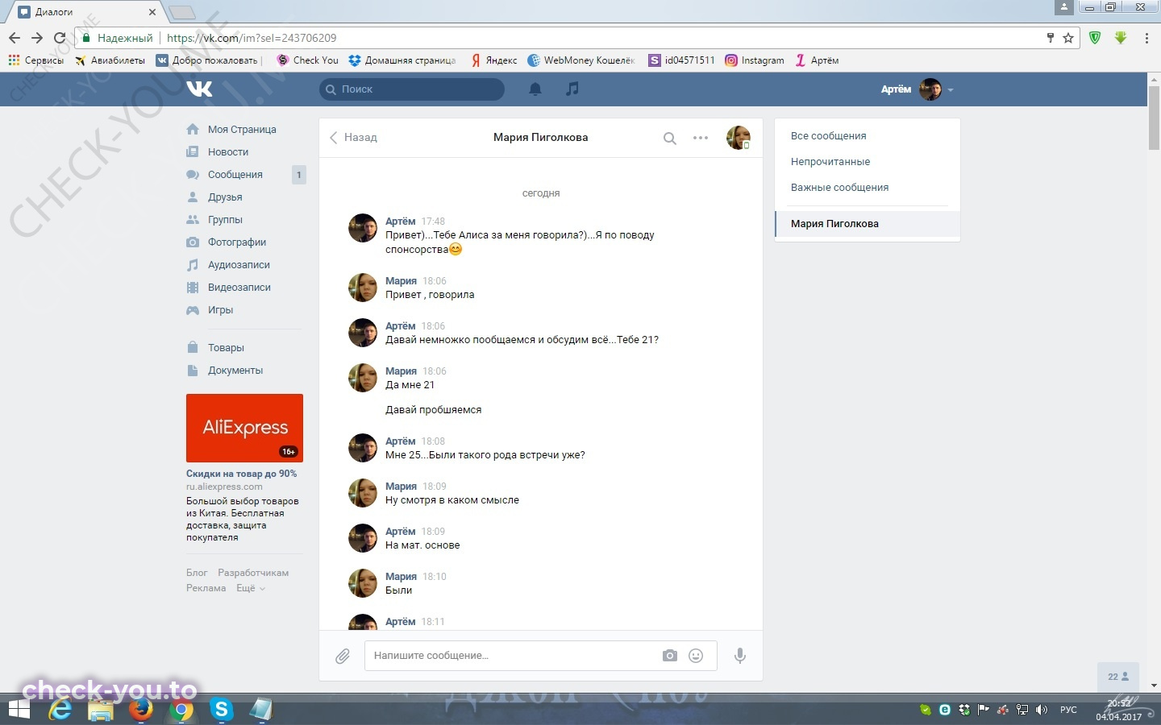This screenshot has height=725, width=1161.
Task: Click the green shield extension icon
Action: (1095, 38)
